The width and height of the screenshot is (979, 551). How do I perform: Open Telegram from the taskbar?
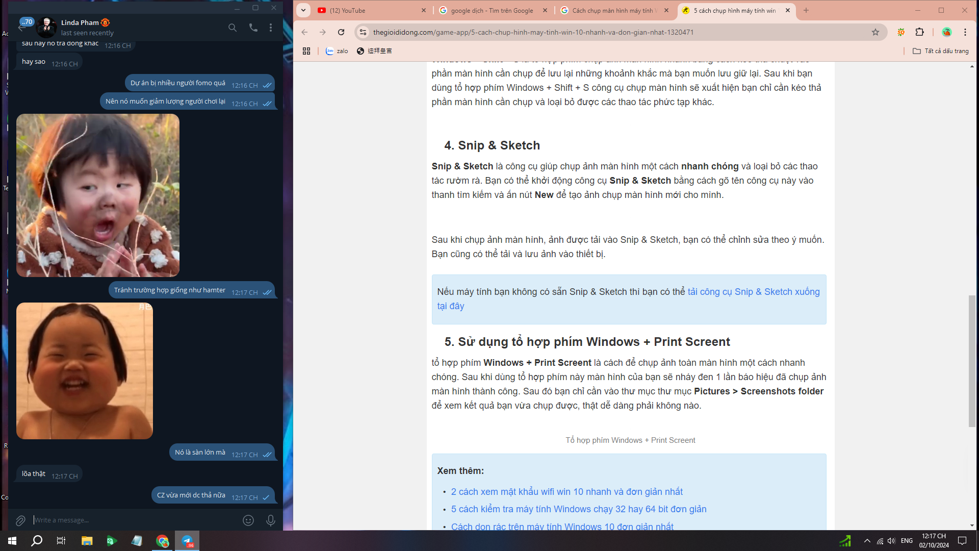(187, 541)
